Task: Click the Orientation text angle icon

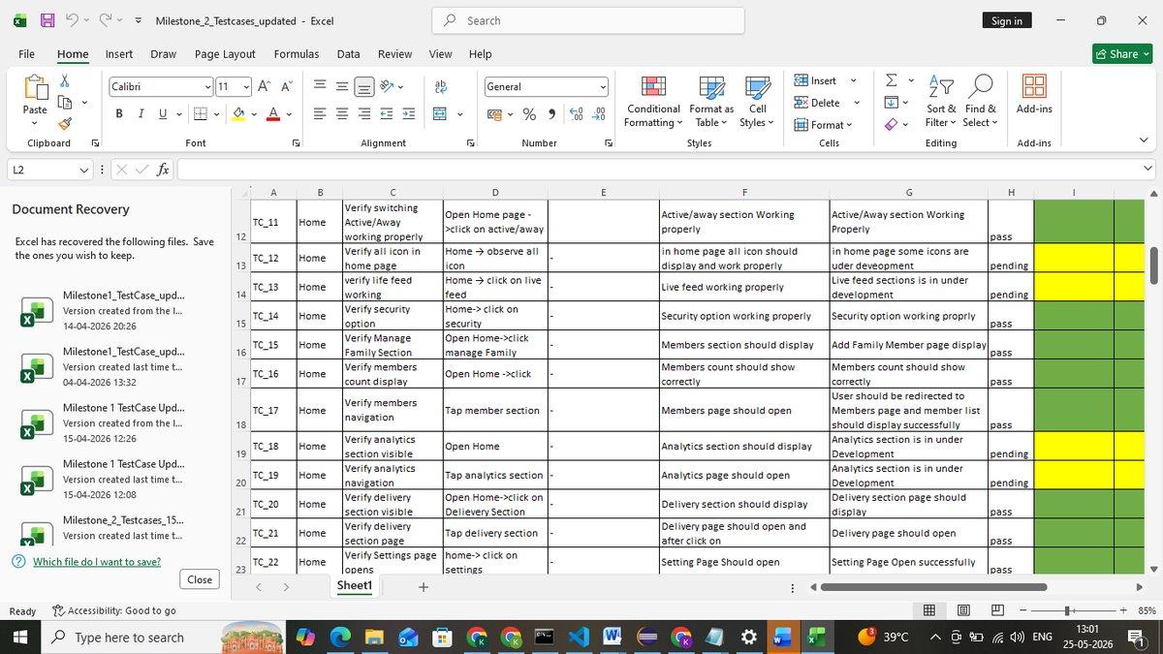Action: point(388,86)
